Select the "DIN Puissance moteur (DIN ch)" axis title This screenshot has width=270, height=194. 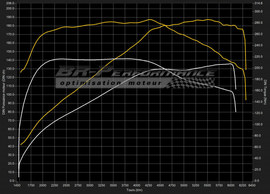click(4, 91)
